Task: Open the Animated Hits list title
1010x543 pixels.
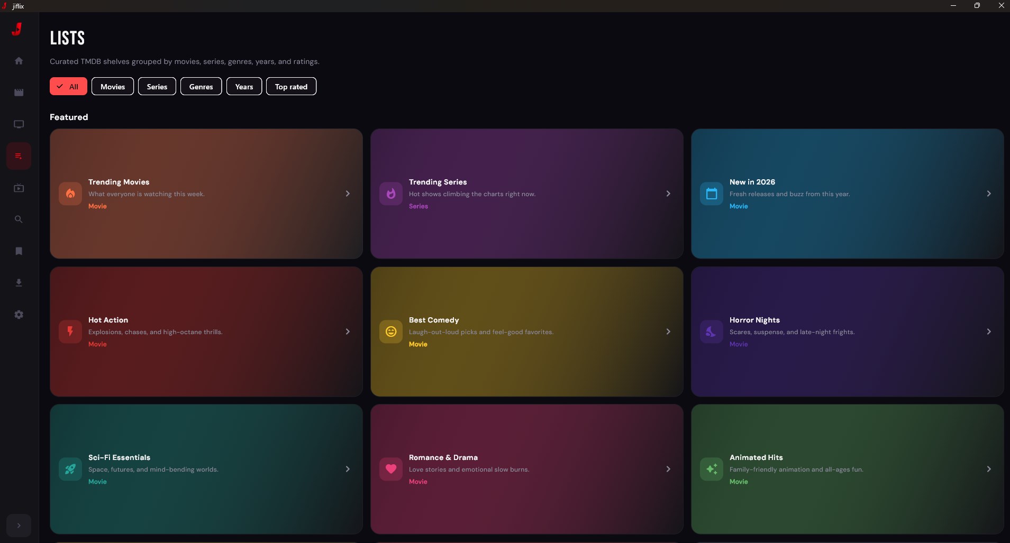Action: 756,457
